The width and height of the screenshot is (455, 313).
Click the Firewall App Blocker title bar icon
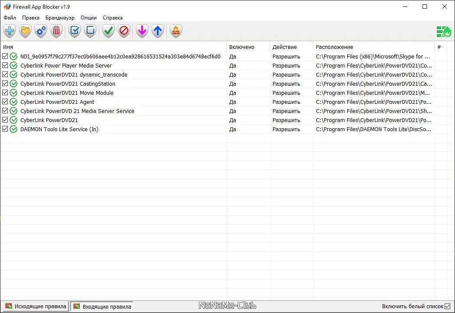tap(7, 6)
